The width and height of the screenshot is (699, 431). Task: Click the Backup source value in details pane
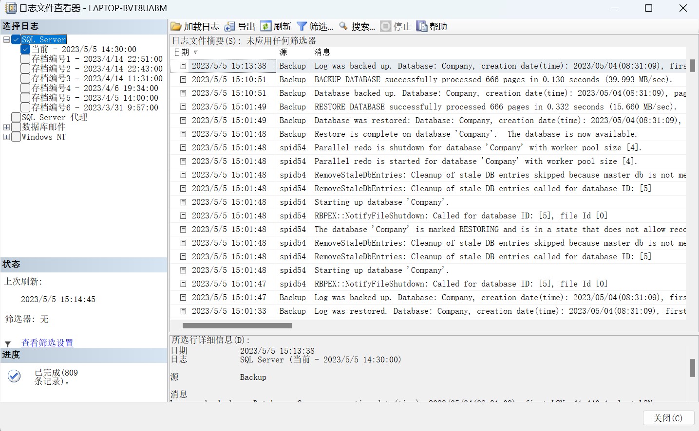pyautogui.click(x=253, y=377)
